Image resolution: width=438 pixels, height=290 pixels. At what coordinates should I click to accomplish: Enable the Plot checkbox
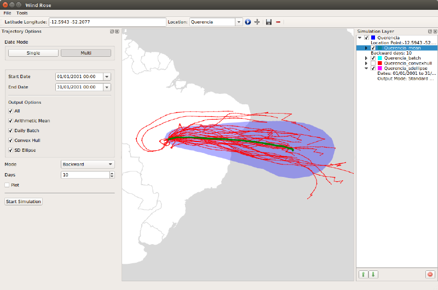pos(7,185)
